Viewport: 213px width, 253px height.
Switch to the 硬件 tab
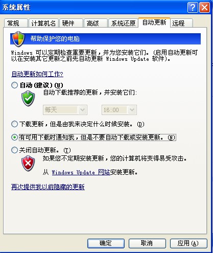coord(71,23)
